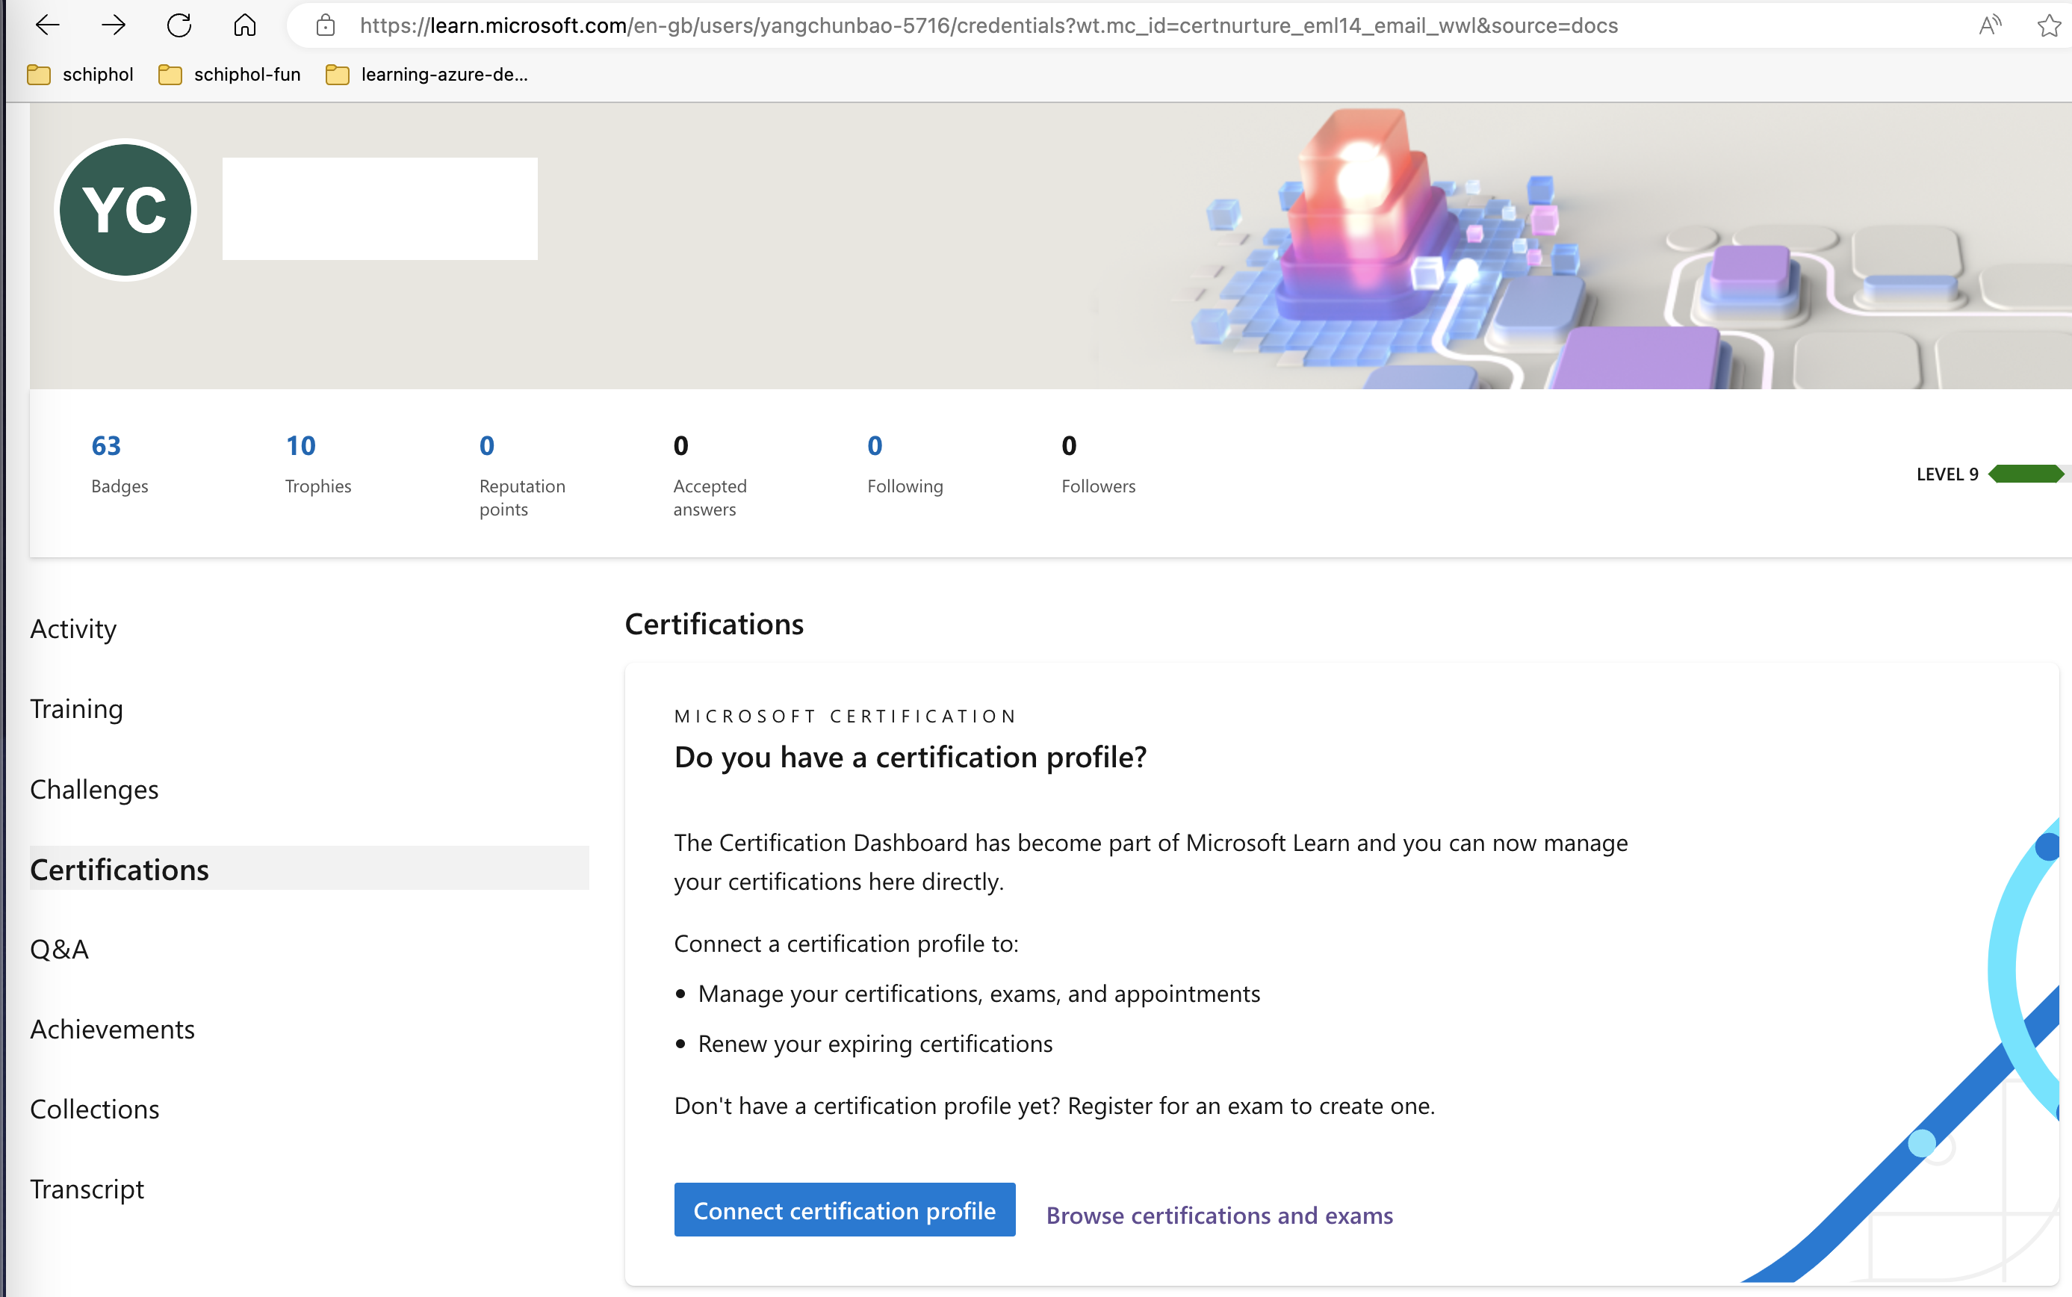Click the YC profile avatar
Screen dimensions: 2072x1297
pos(125,210)
